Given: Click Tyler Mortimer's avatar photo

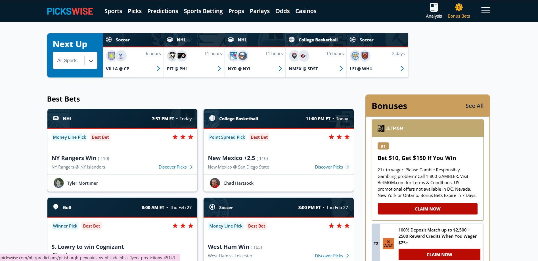Looking at the screenshot, I should [59, 183].
